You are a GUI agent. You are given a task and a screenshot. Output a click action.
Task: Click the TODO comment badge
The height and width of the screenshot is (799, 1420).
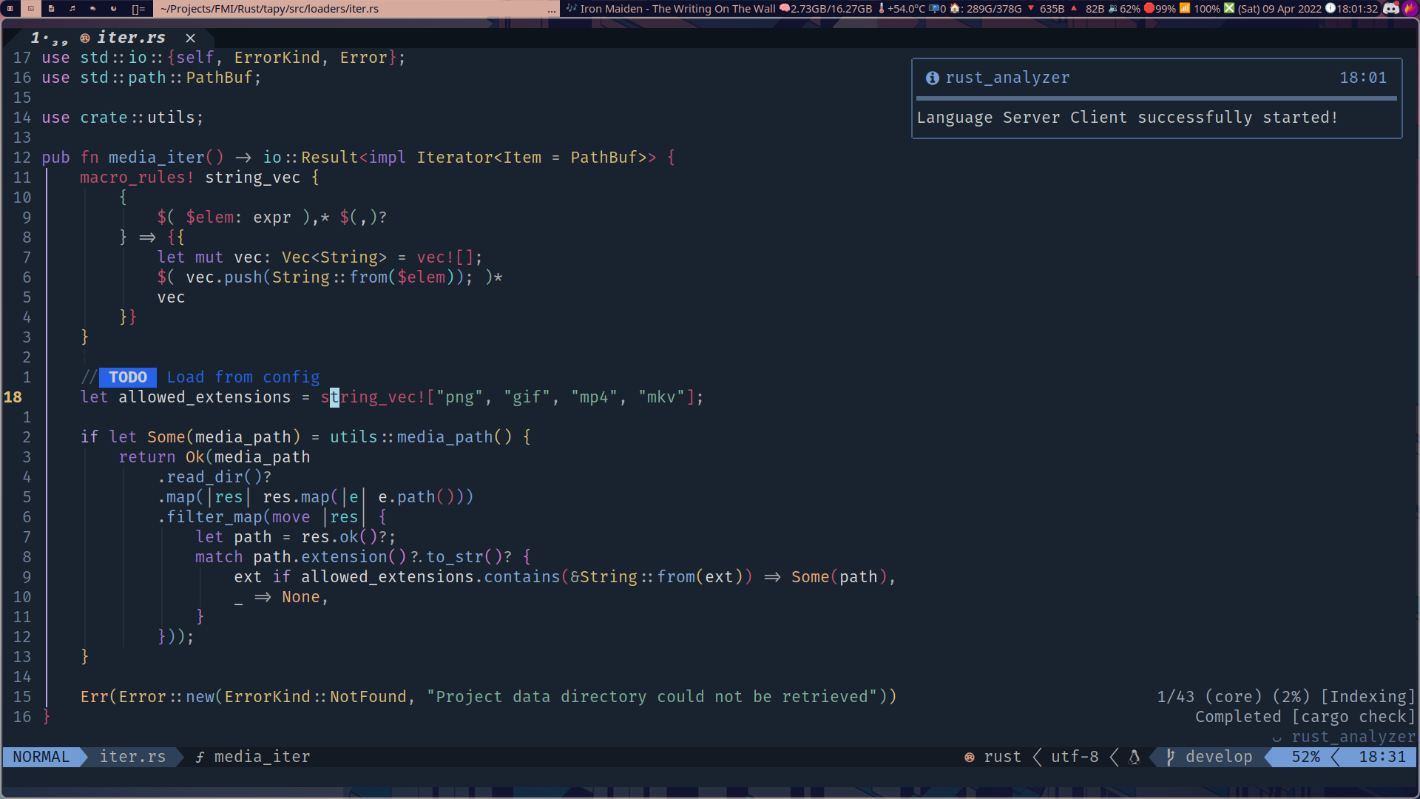127,377
